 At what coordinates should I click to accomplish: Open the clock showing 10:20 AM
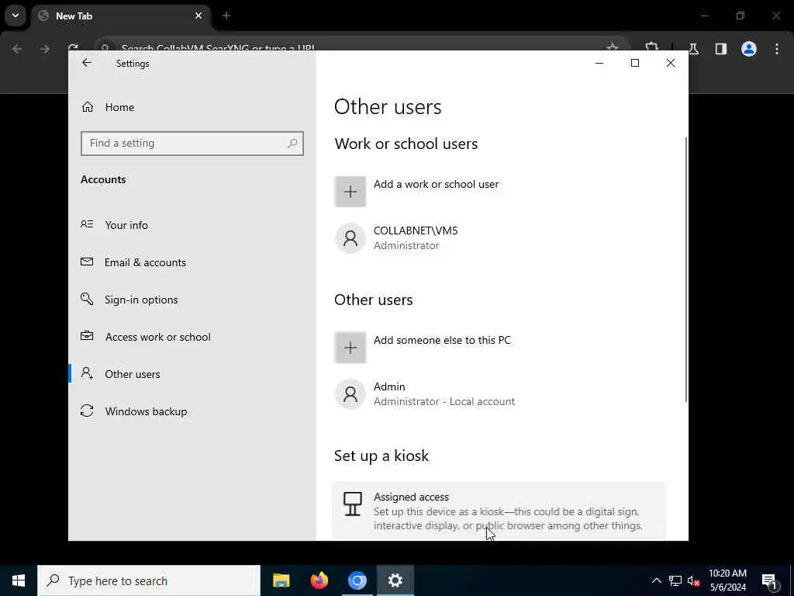pos(727,580)
